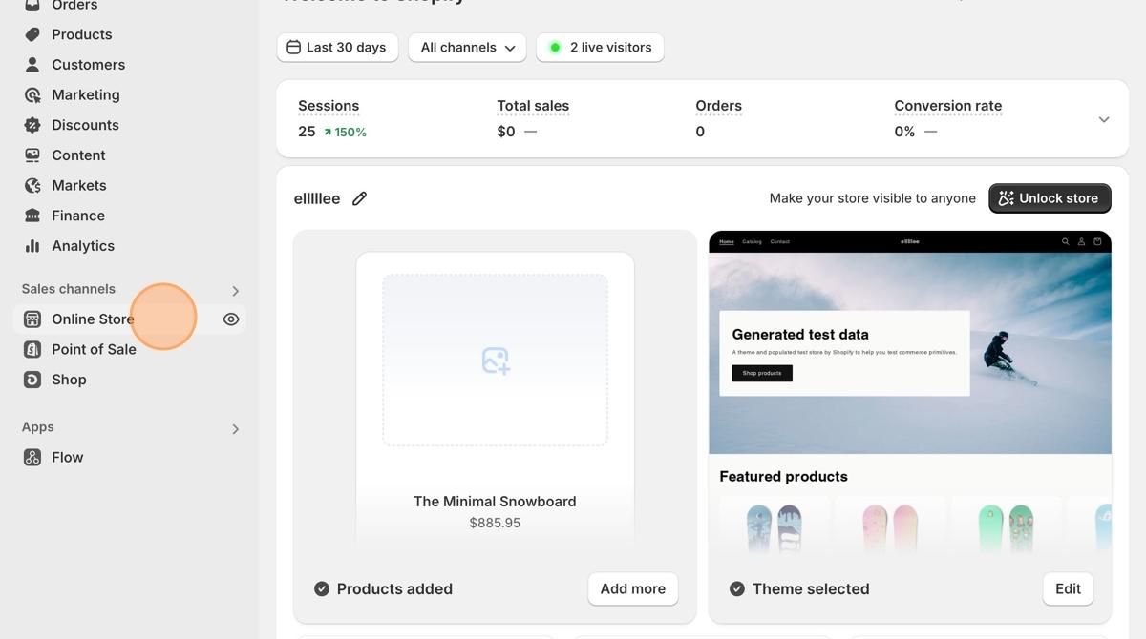Click the Finance bank icon
This screenshot has width=1146, height=639.
(32, 216)
